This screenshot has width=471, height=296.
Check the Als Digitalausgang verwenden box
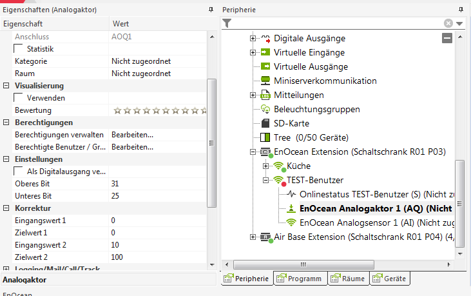[x=19, y=172]
